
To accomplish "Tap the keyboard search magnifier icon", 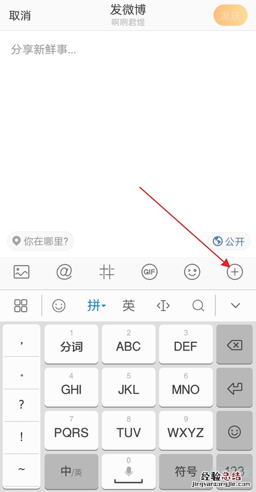I will [x=198, y=305].
